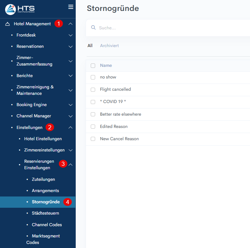The image size is (250, 248).
Task: Tick the checkbox for no show
Action: click(x=93, y=77)
